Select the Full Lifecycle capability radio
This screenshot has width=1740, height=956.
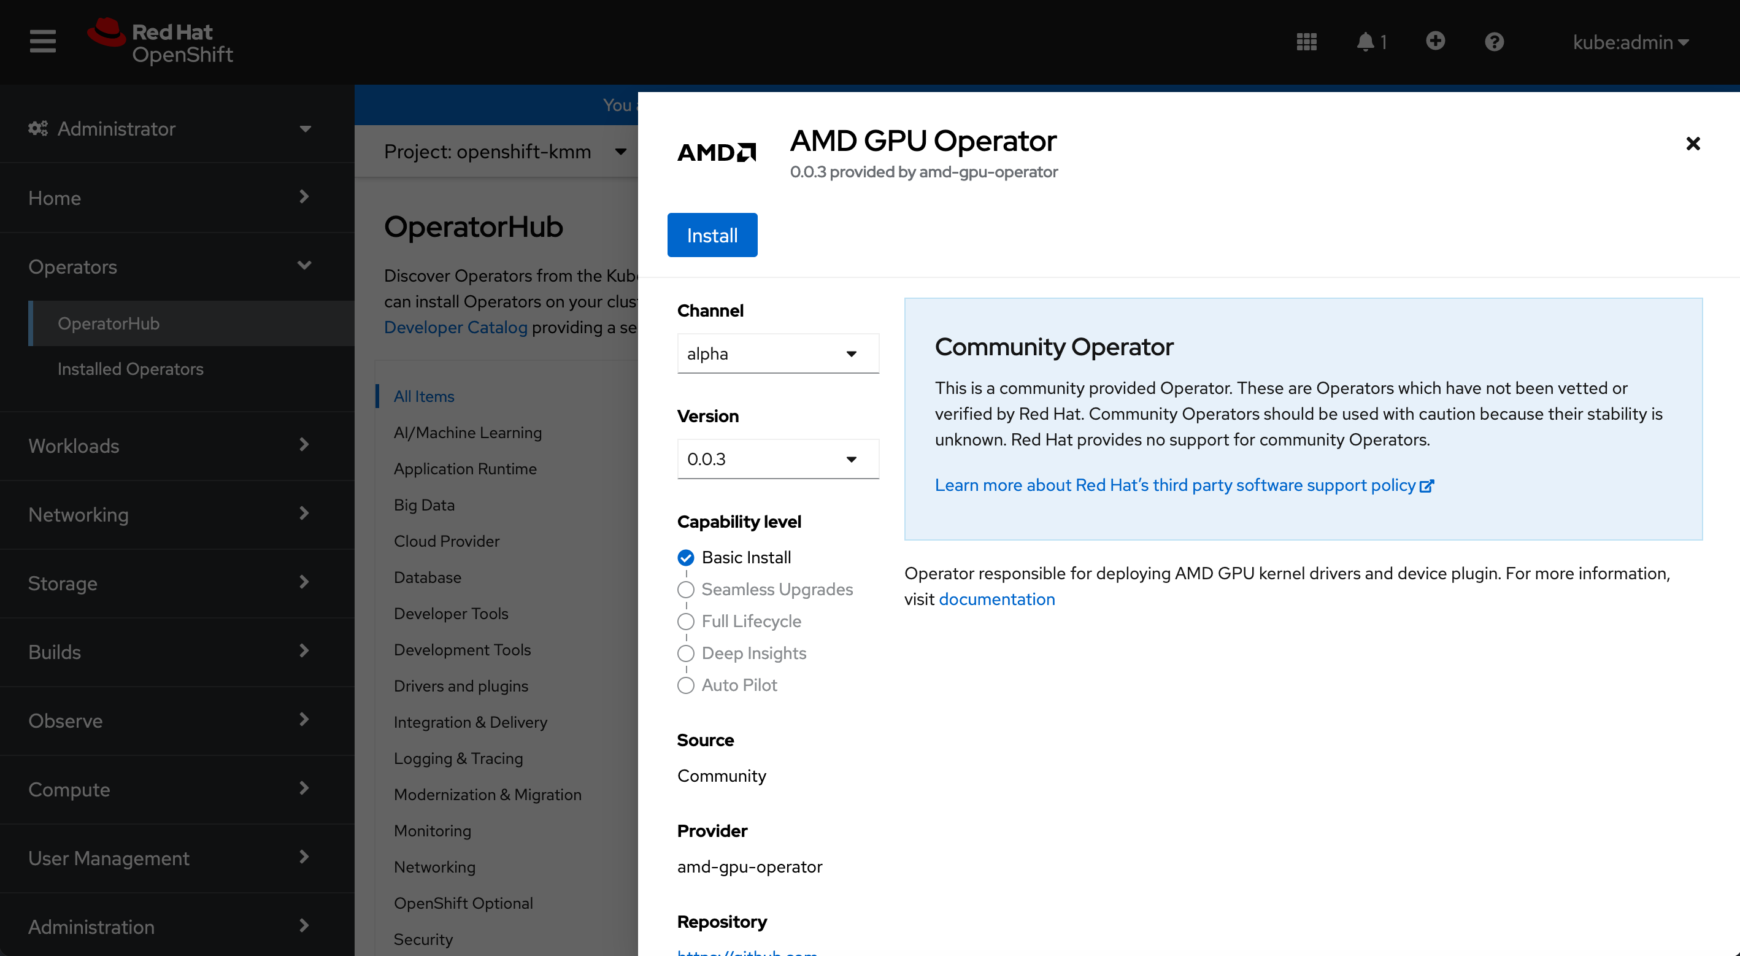pyautogui.click(x=685, y=621)
